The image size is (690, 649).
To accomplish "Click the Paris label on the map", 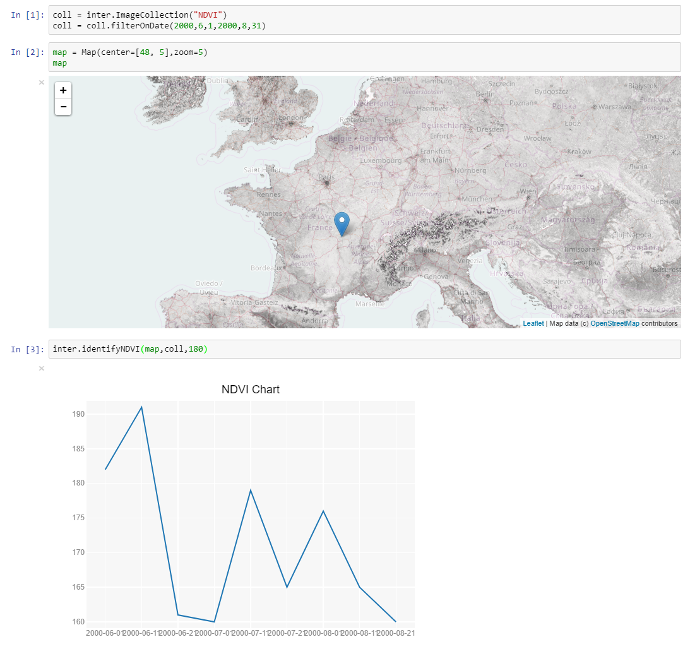I will click(x=326, y=177).
